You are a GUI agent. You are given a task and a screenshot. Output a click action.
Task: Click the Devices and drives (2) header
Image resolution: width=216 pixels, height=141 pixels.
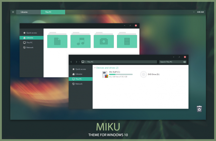[107, 68]
